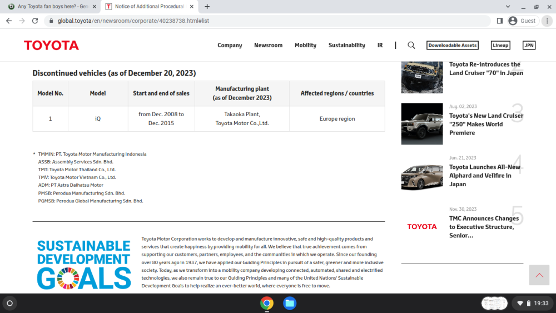This screenshot has height=313, width=556.
Task: Click the browser forward arrow
Action: [x=22, y=21]
